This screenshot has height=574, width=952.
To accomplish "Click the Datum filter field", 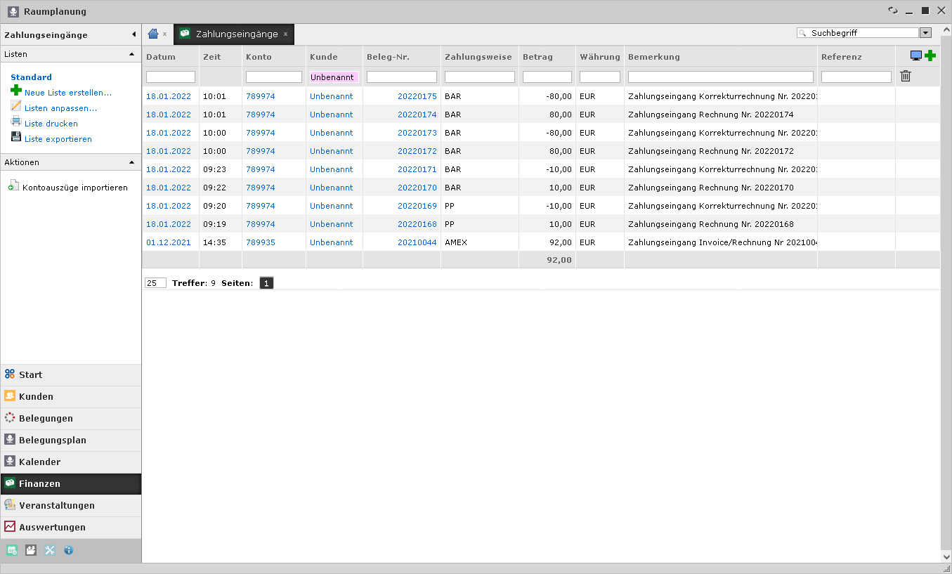I will 171,77.
